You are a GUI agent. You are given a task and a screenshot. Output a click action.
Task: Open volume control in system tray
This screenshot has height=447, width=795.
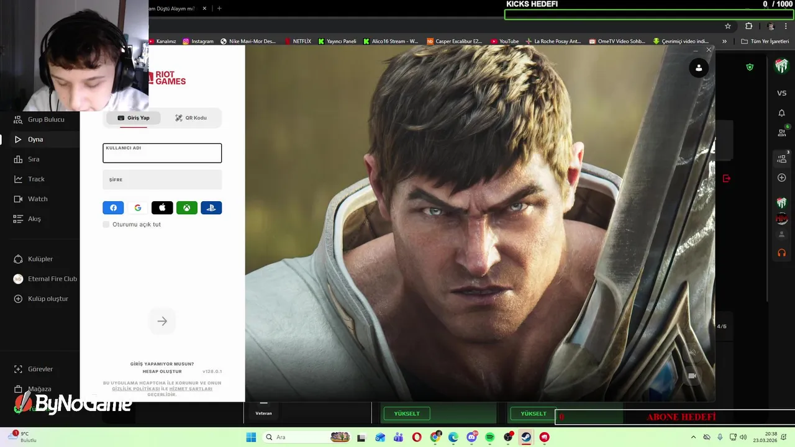click(x=743, y=437)
